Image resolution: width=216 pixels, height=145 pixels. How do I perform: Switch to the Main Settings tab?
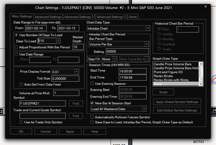click(22, 16)
